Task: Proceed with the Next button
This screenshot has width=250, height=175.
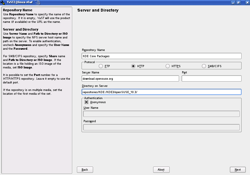Action: pyautogui.click(x=238, y=170)
